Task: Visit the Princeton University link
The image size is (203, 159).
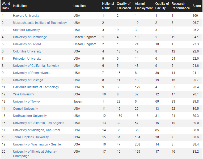Action: [27, 59]
